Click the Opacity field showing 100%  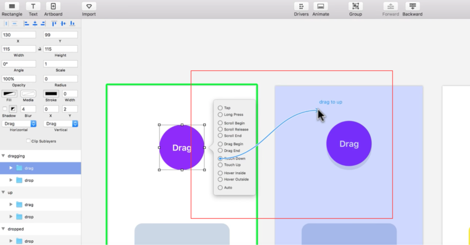click(x=18, y=79)
